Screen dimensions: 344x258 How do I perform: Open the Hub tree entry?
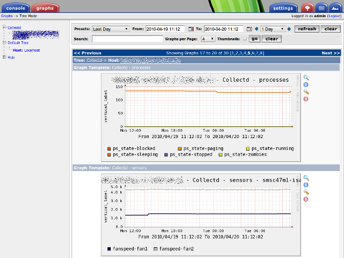tap(11, 58)
